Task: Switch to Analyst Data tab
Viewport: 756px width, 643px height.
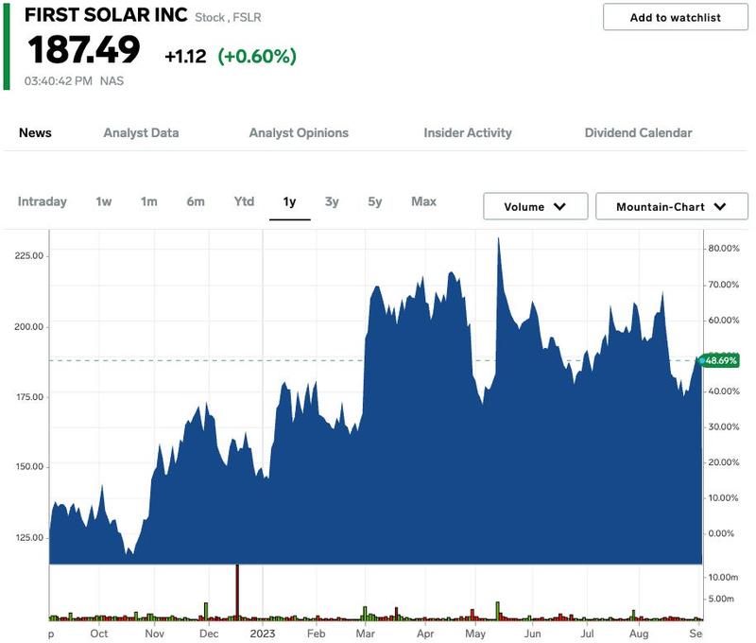Action: pos(141,132)
